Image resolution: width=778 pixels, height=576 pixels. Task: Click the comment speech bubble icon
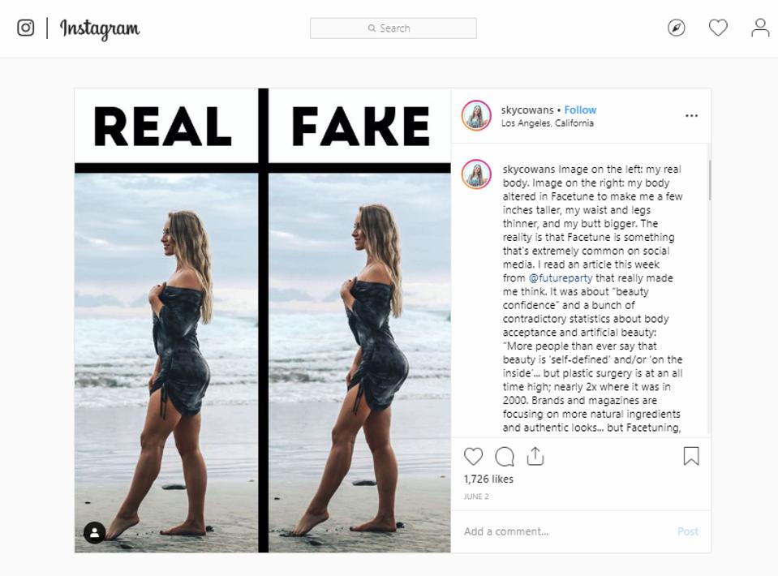504,457
